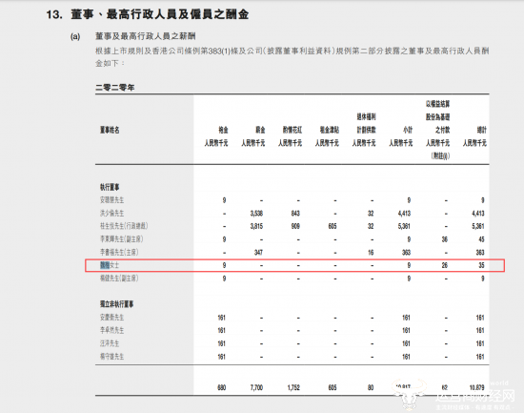The width and height of the screenshot is (524, 413).
Task: Click the (a) subsection marker
Action: (x=75, y=36)
